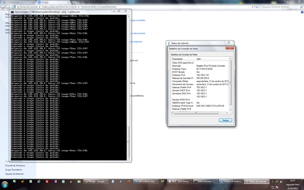Select the Servidor WINS IPv4 row

pyautogui.click(x=200, y=100)
